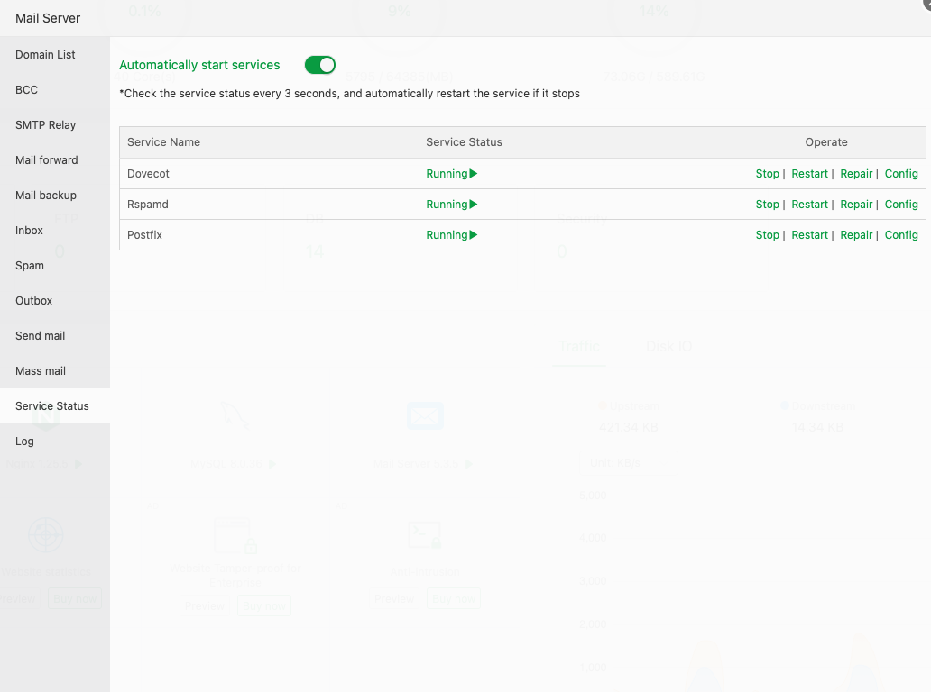The height and width of the screenshot is (692, 931).
Task: Show the Send mail tab
Action: (x=41, y=336)
